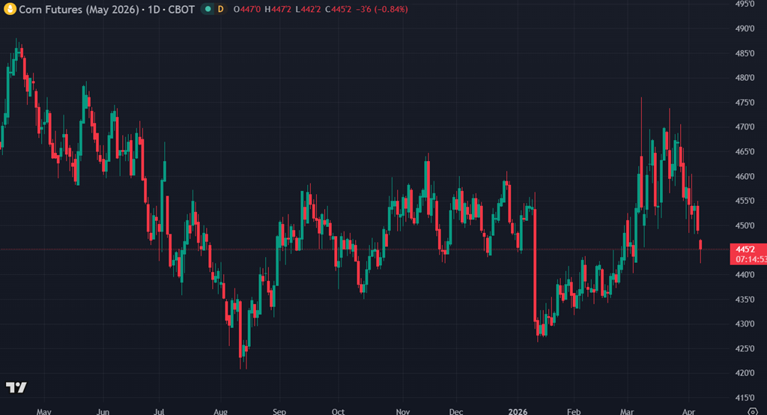The width and height of the screenshot is (767, 415).
Task: Click the Nov label on time axis
Action: click(402, 411)
